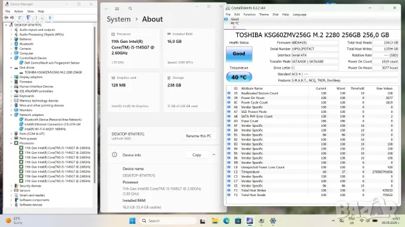
Task: Click the blue status dot for Reallocated Sectors Count
Action: click(x=229, y=93)
